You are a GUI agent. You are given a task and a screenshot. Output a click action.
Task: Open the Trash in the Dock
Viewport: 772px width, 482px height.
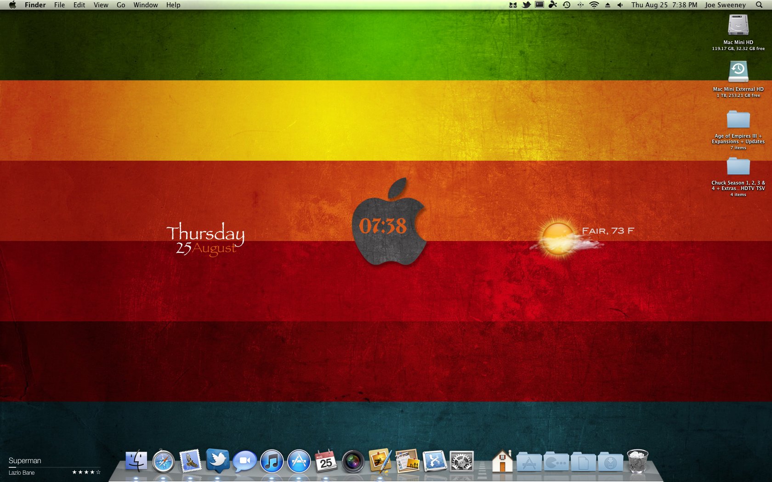tap(638, 461)
